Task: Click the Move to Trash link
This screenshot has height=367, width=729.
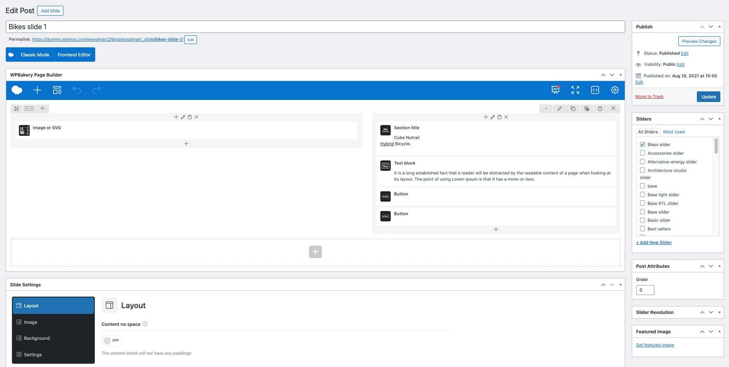Action: [x=649, y=97]
